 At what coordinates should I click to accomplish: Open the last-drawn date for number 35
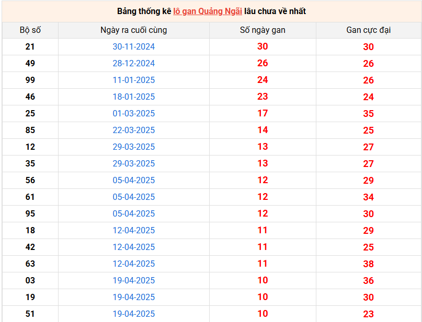click(x=134, y=163)
